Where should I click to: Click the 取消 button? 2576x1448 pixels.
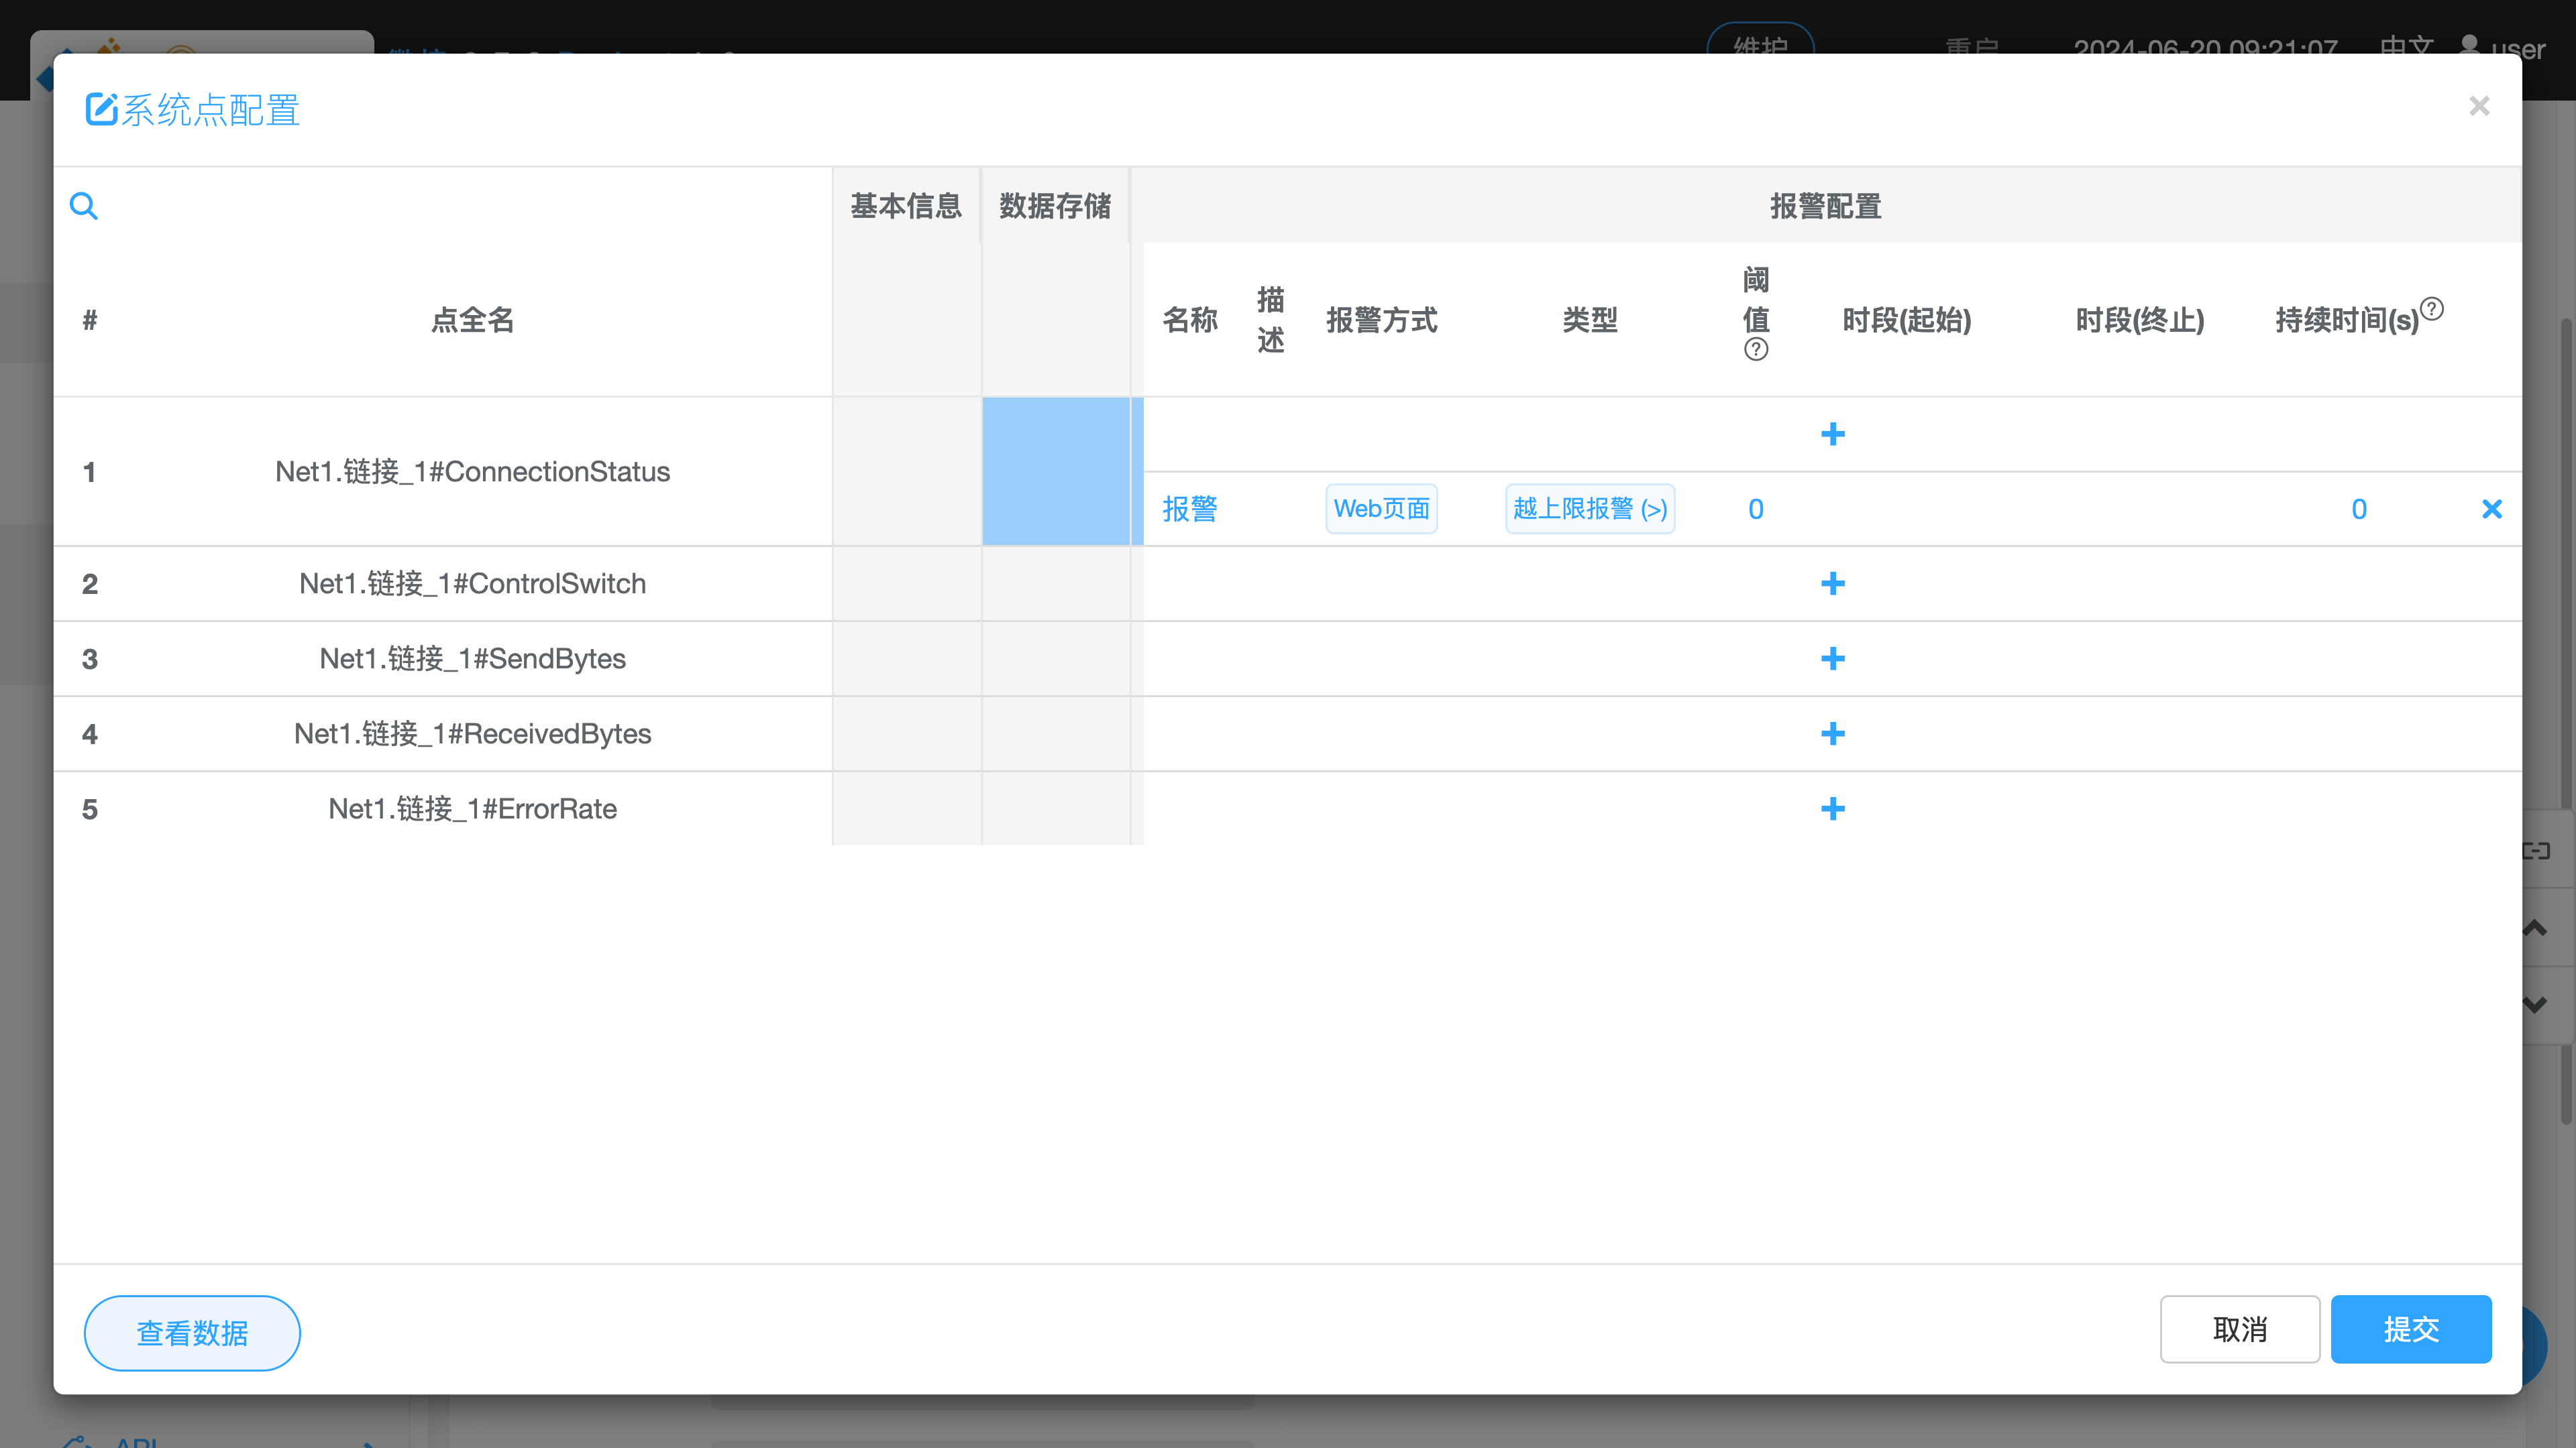[x=2239, y=1329]
